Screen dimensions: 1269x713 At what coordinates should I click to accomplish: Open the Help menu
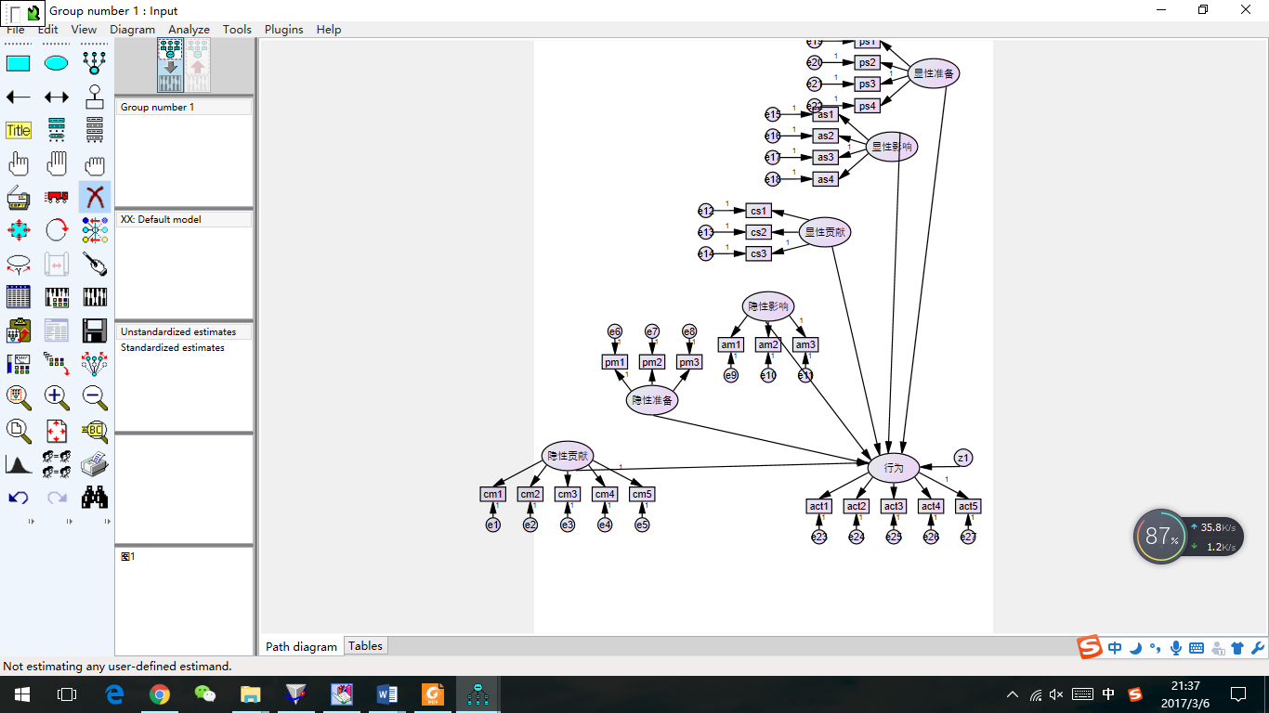pyautogui.click(x=329, y=30)
